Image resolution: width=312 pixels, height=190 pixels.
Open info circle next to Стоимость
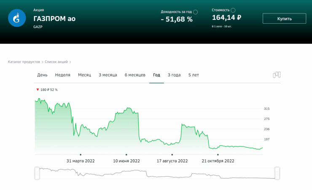(233, 10)
